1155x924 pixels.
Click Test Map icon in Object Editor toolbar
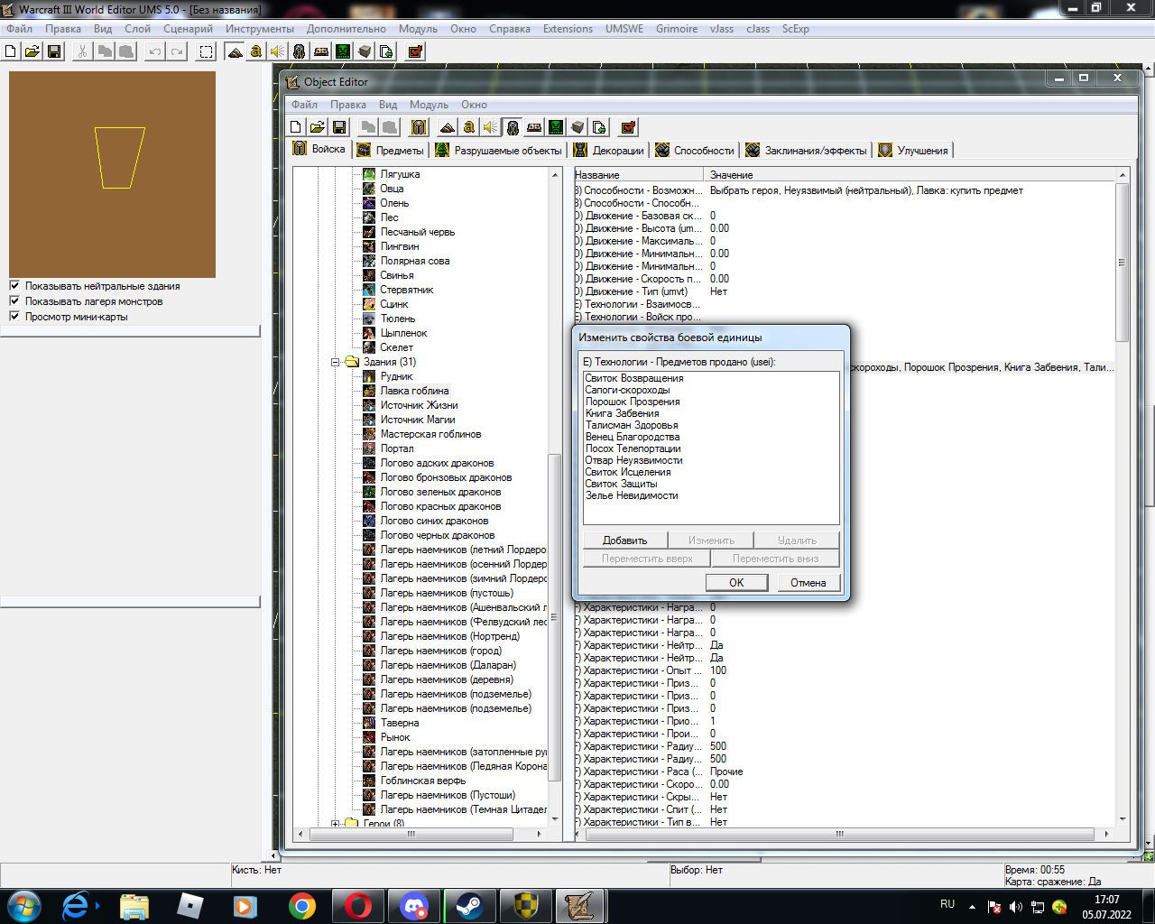point(629,127)
